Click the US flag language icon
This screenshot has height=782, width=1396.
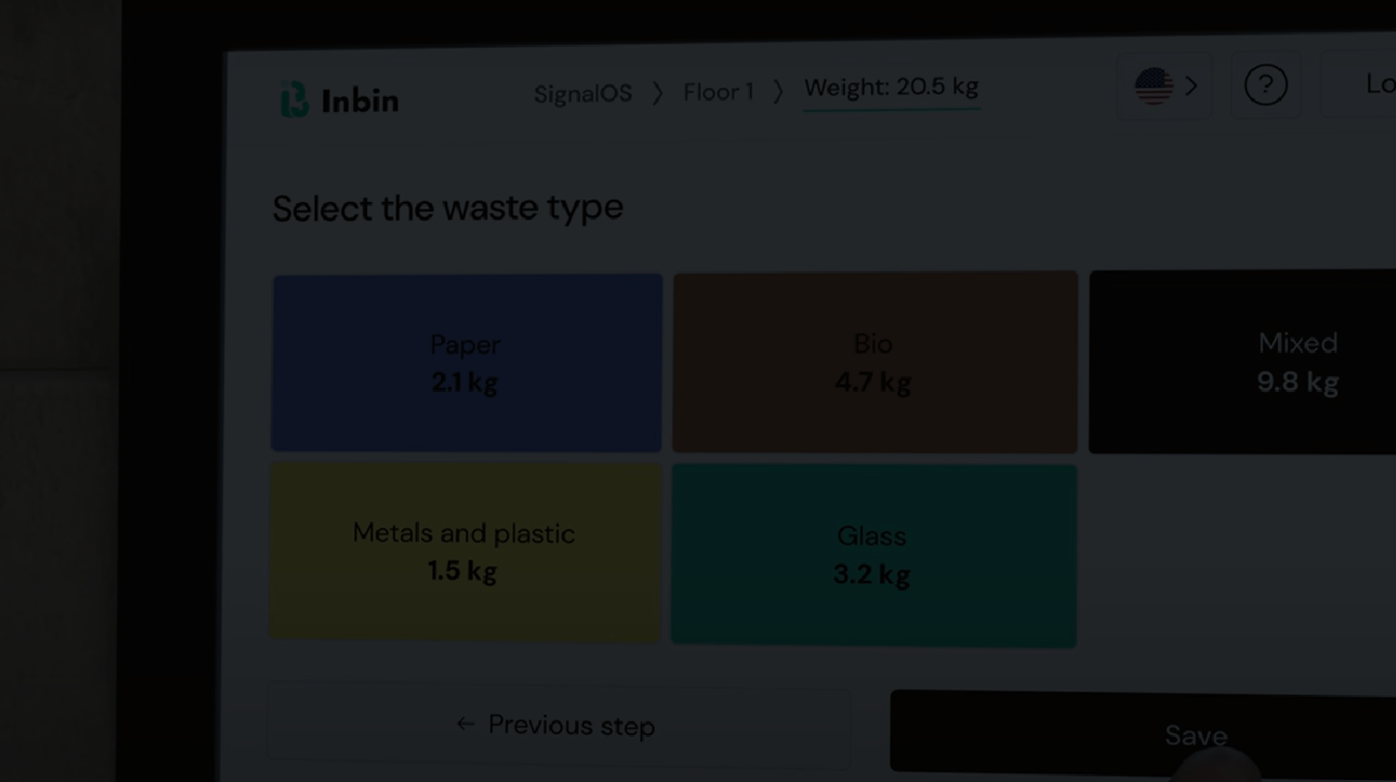pos(1153,86)
